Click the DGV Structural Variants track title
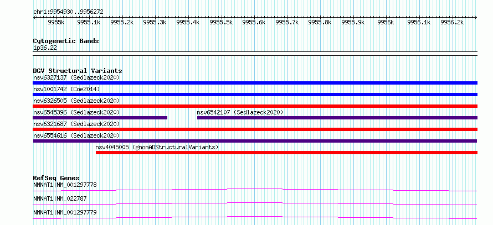Viewport: 493px width, 225px height. click(78, 71)
